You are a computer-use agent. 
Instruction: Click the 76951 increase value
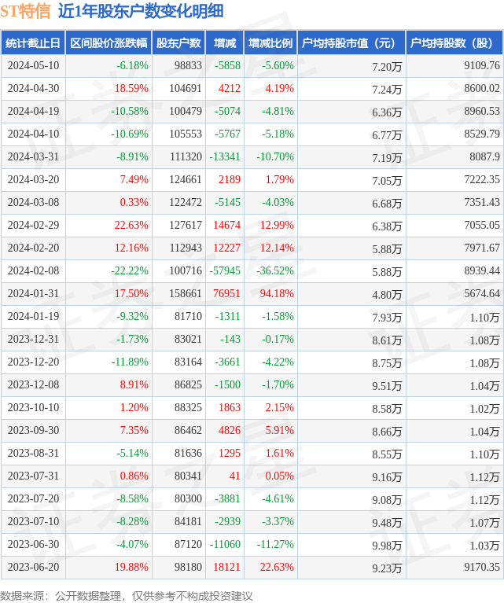(225, 294)
